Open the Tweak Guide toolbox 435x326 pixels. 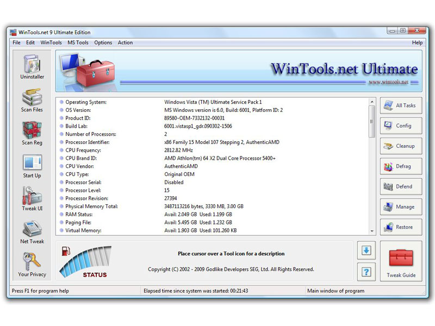401,261
